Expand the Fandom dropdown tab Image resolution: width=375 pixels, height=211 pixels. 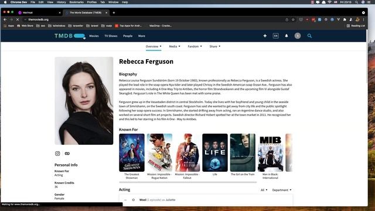click(195, 46)
